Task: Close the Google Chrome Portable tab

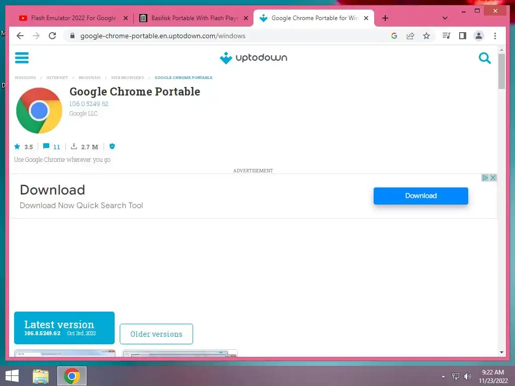Action: click(x=366, y=18)
